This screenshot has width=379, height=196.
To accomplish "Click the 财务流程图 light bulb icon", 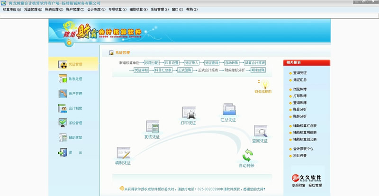I will 265,85.
